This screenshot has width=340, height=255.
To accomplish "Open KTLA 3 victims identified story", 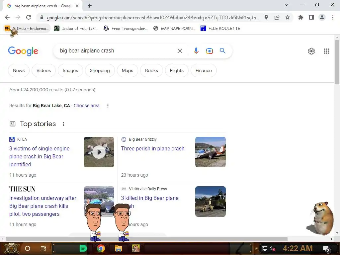I will click(40, 157).
